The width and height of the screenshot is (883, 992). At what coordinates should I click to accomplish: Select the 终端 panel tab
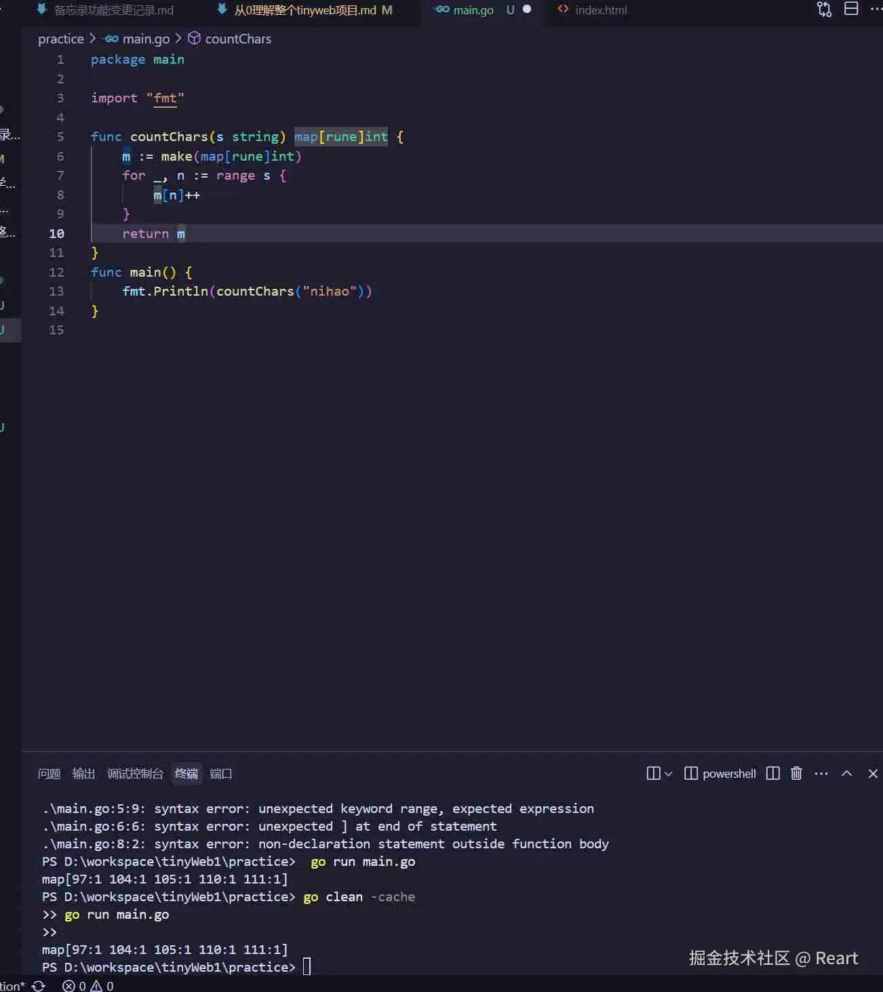[187, 774]
